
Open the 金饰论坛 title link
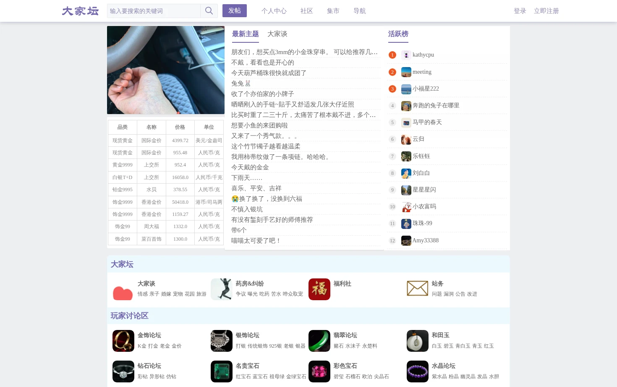[x=149, y=335]
